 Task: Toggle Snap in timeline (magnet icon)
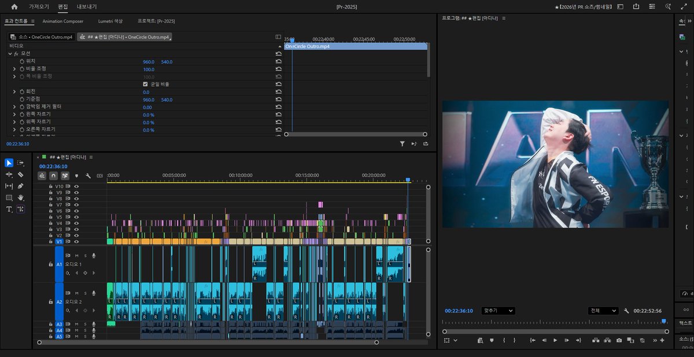click(x=53, y=176)
